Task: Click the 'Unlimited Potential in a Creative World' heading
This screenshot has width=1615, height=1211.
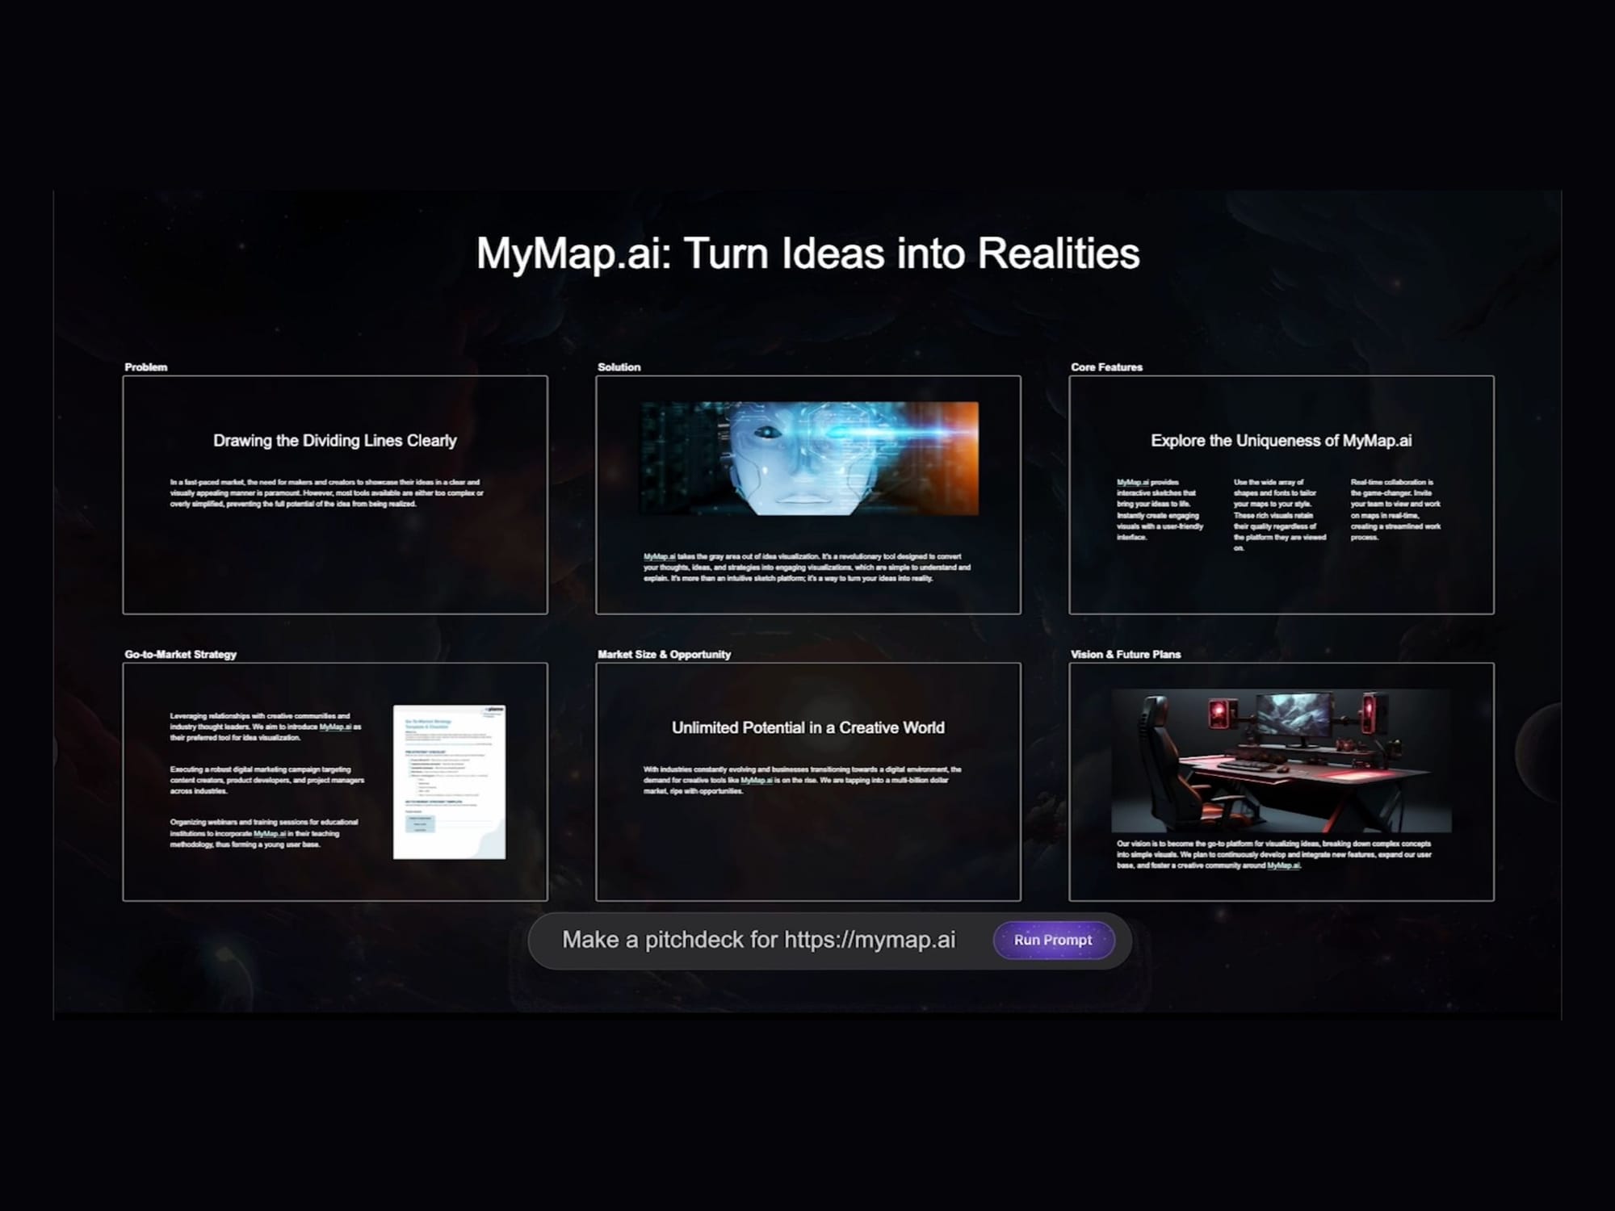Action: (807, 727)
